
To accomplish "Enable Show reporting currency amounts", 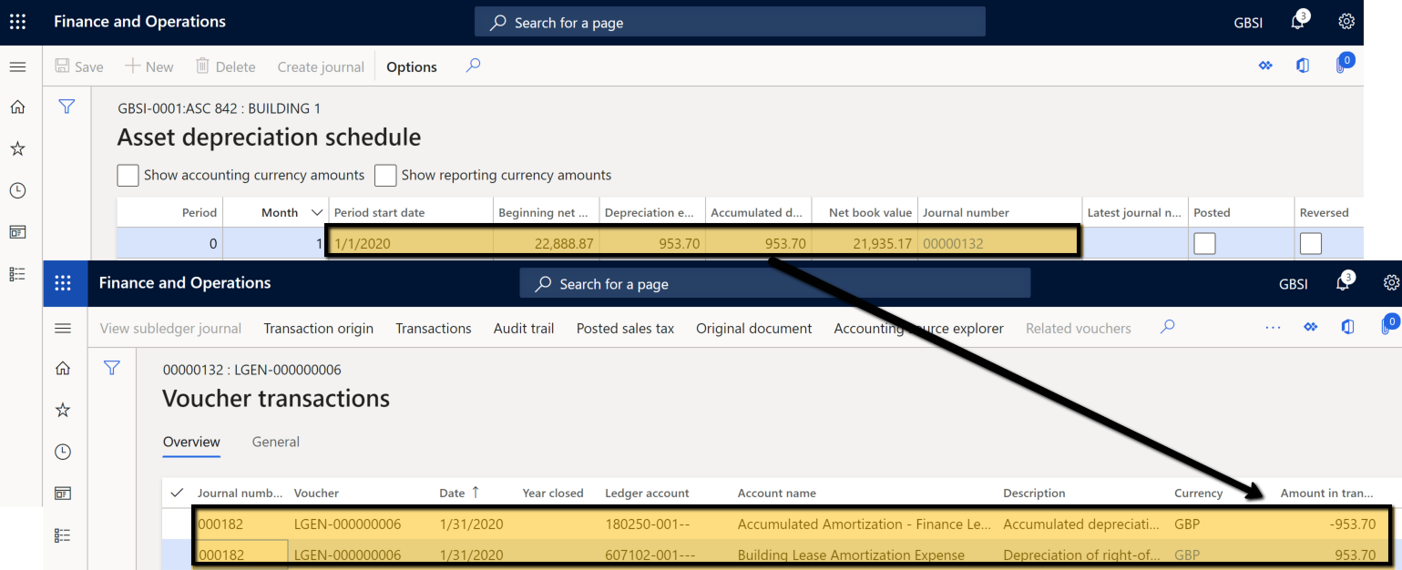I will (385, 175).
